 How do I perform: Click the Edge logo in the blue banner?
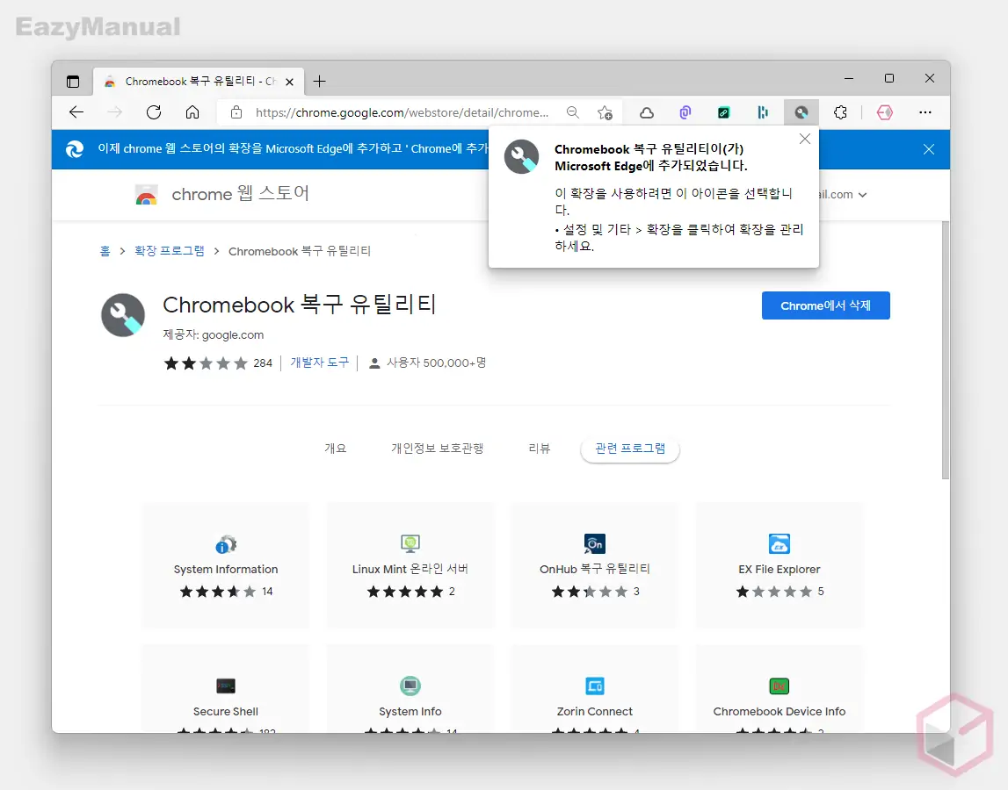click(x=75, y=149)
